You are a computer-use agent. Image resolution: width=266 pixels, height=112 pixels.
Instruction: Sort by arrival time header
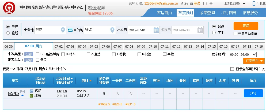[x=65, y=83]
